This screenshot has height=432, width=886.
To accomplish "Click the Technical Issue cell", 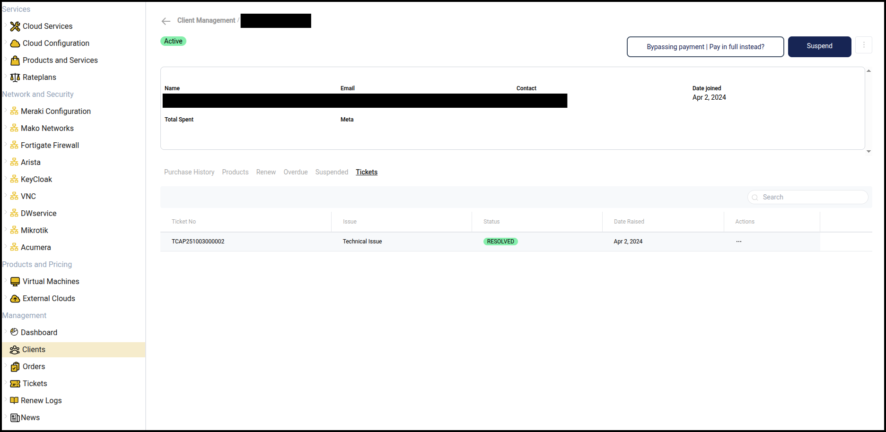I will 362,242.
